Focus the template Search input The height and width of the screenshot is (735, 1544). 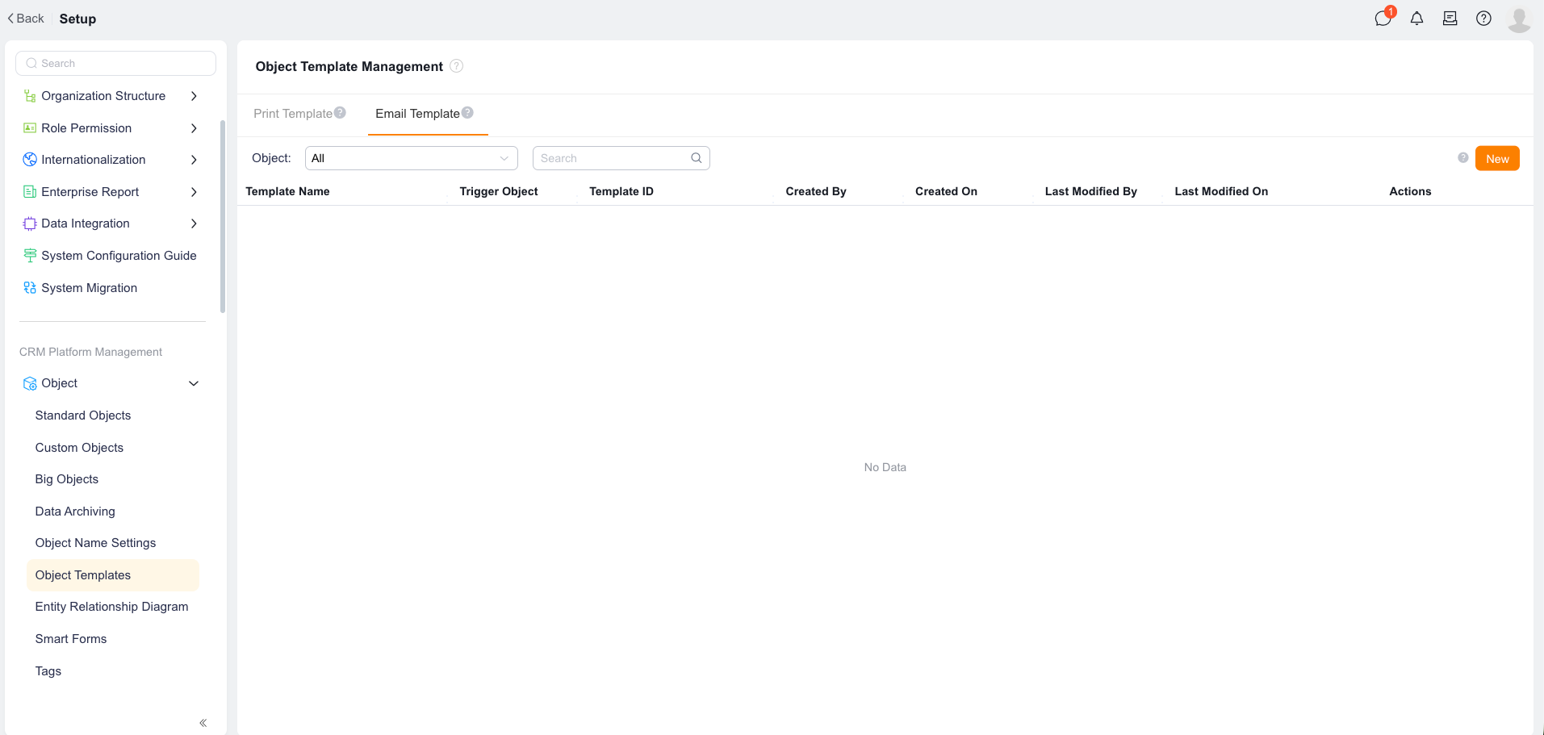(x=621, y=158)
